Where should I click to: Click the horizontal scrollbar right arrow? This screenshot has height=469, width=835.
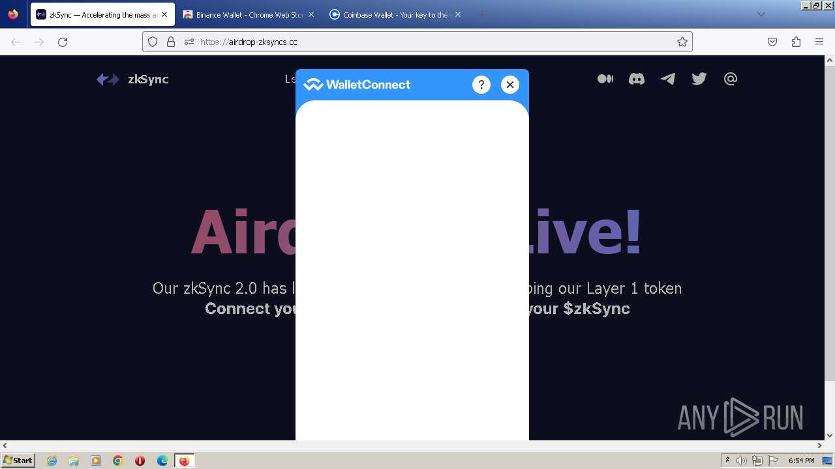pos(820,446)
